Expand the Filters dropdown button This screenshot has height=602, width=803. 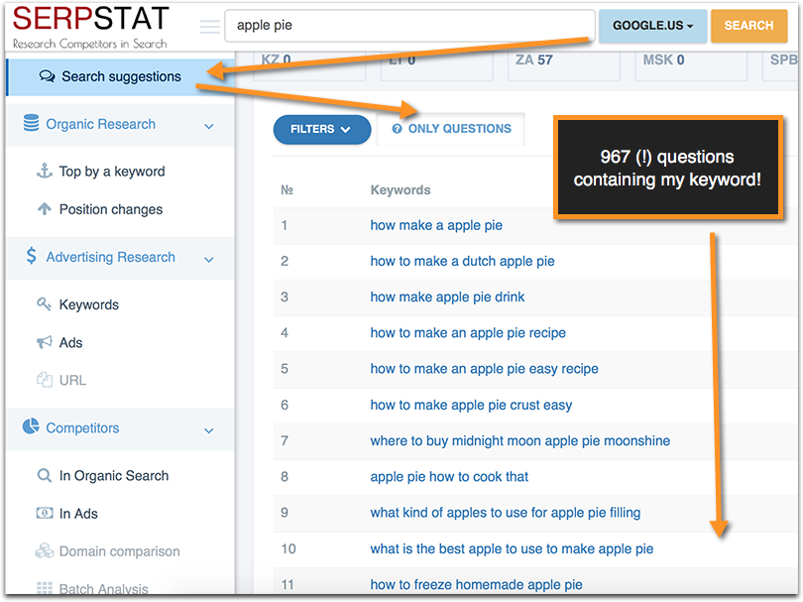[x=321, y=129]
